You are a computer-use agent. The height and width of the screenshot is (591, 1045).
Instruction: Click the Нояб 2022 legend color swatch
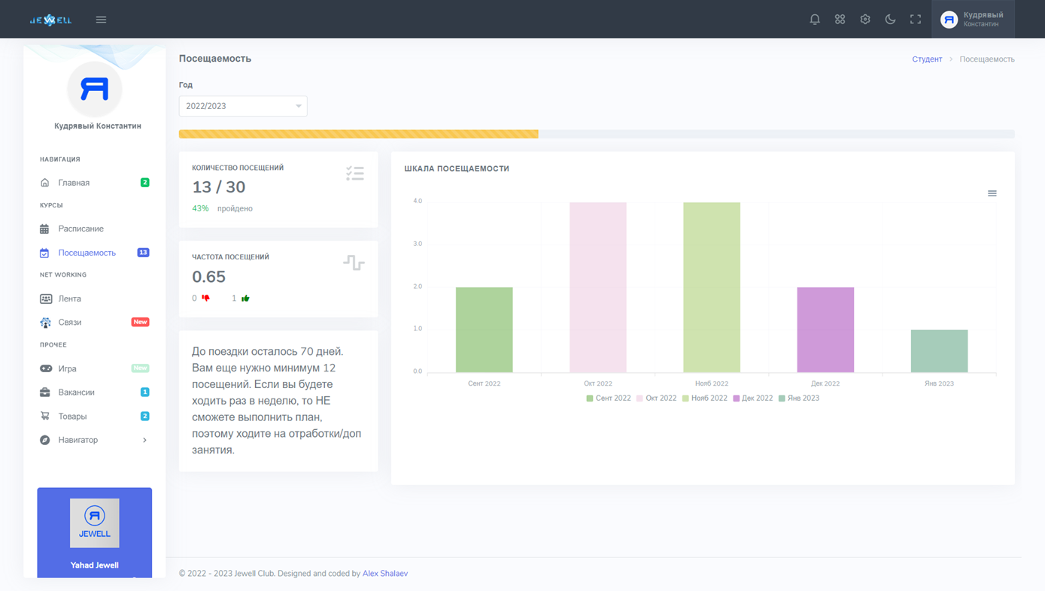pyautogui.click(x=685, y=399)
